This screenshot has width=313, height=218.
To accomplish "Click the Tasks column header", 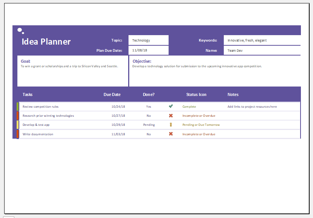I will click(28, 94).
